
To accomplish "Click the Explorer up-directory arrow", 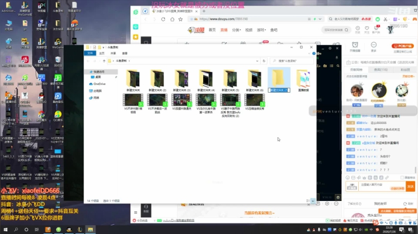I will coord(105,61).
